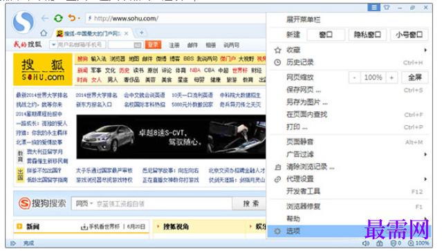Open a new tab with plus button
442x251 pixels.
[x=142, y=32]
